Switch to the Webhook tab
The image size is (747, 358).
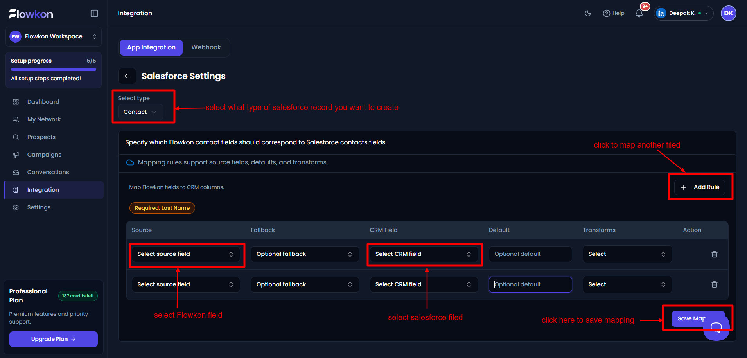(x=206, y=47)
